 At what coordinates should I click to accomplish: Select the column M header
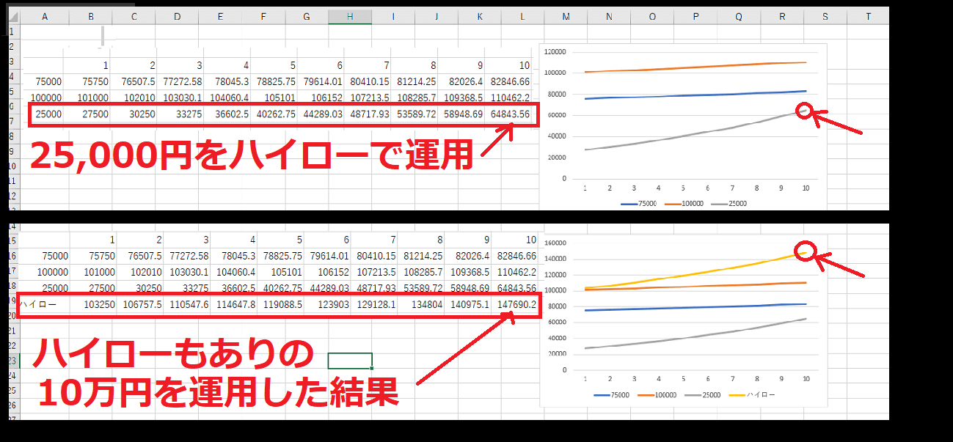pyautogui.click(x=566, y=16)
